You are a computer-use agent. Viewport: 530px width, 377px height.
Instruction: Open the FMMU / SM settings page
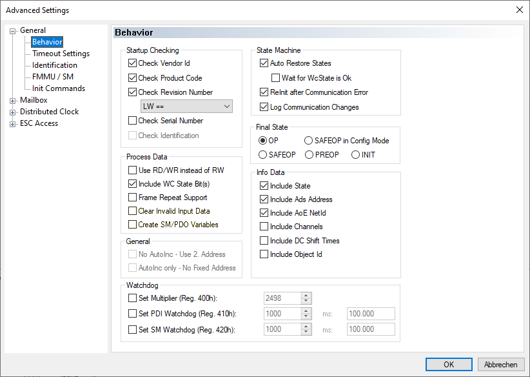click(53, 76)
